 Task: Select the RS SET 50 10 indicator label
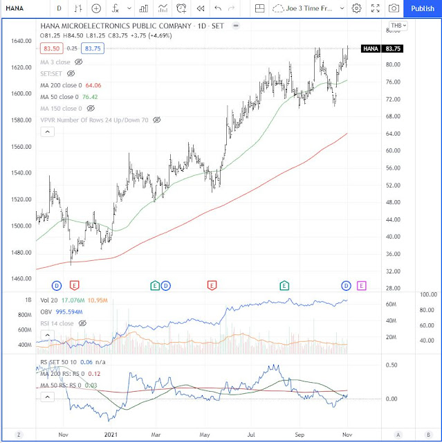[x=58, y=362]
